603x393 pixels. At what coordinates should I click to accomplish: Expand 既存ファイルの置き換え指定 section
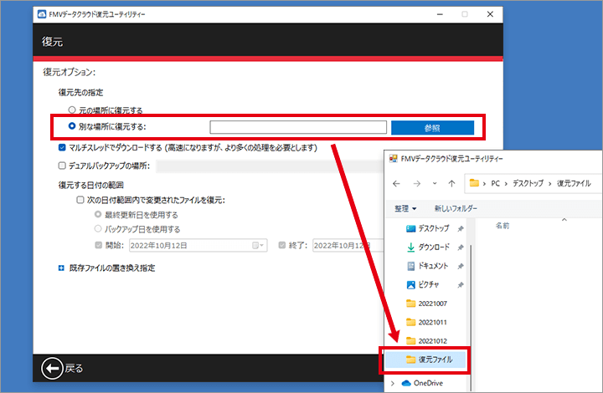coord(61,268)
